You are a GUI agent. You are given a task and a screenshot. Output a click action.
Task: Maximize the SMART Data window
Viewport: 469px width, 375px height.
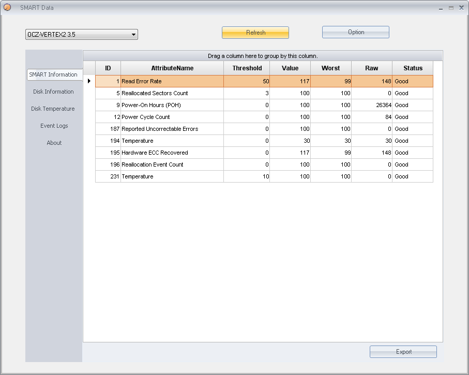coord(451,8)
